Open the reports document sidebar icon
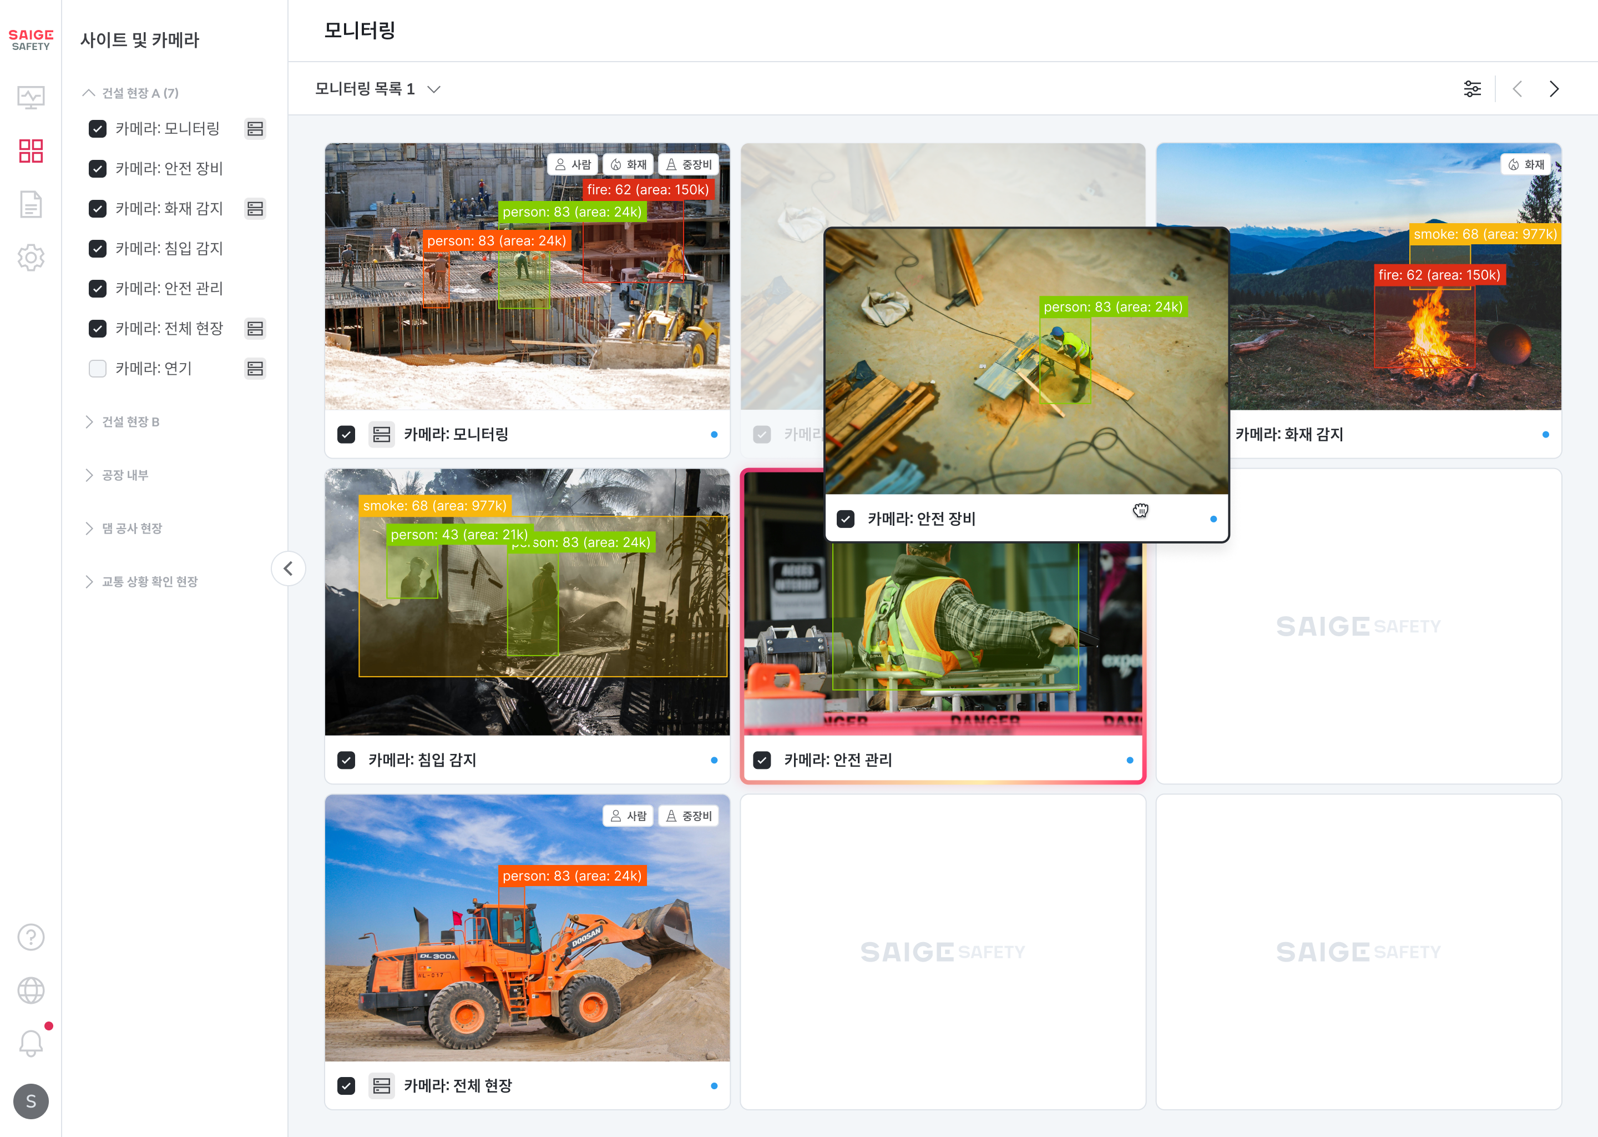 [x=31, y=204]
